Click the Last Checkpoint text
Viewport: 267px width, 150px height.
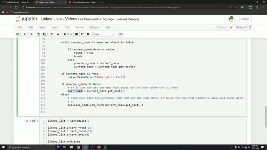96,19
